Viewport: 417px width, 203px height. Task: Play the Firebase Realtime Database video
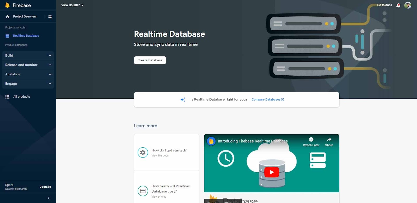(272, 172)
